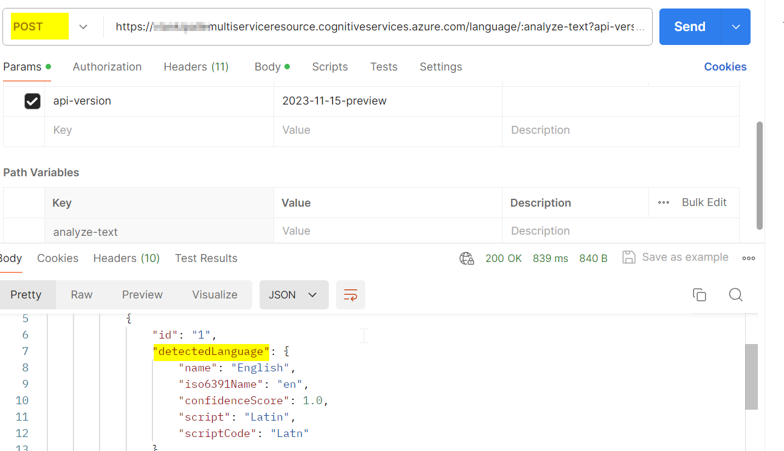Open the Scripts tab
This screenshot has width=784, height=451.
[330, 67]
